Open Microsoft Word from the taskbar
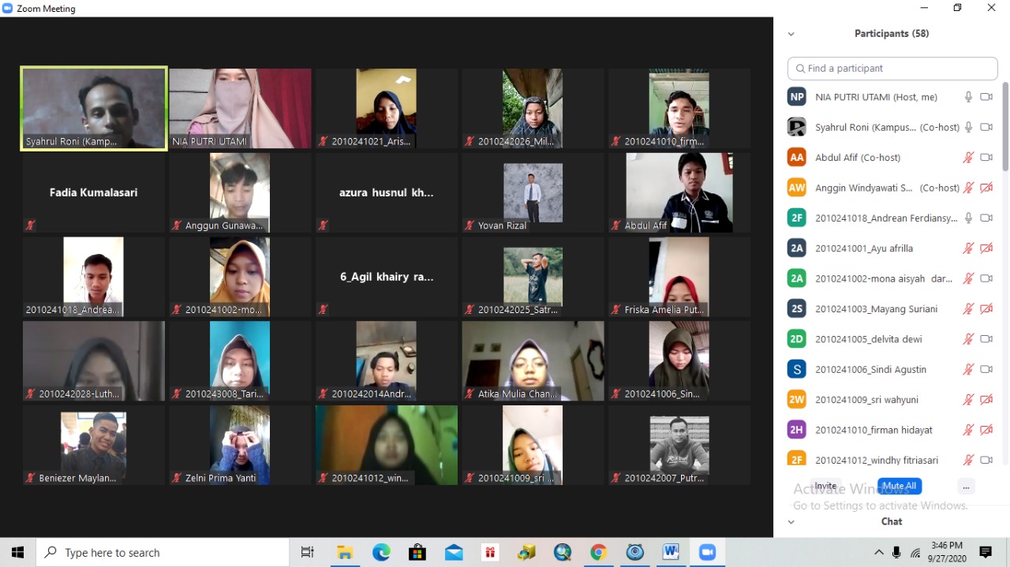 pos(671,553)
